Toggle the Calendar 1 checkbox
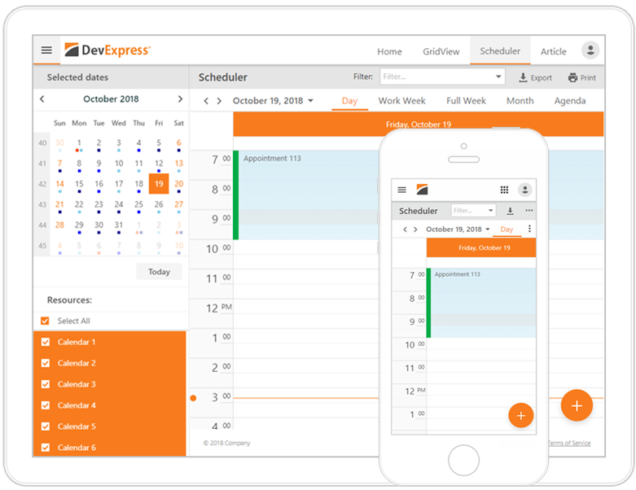Screen dimensions: 636x490 pyautogui.click(x=46, y=342)
